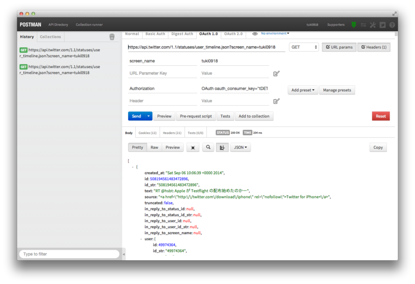Click the request URL field

(206, 47)
